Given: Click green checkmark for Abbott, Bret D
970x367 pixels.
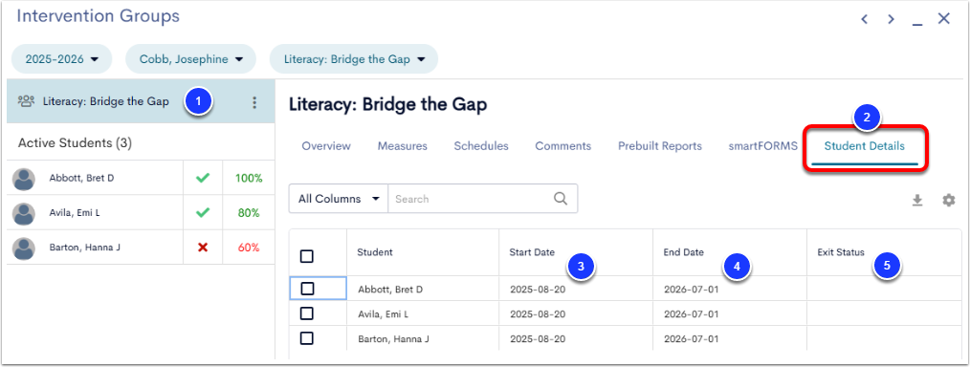Looking at the screenshot, I should [x=203, y=179].
